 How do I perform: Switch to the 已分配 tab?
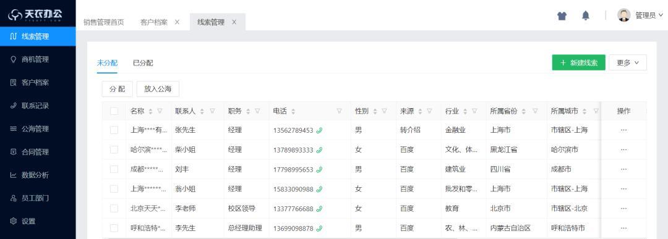pos(143,63)
